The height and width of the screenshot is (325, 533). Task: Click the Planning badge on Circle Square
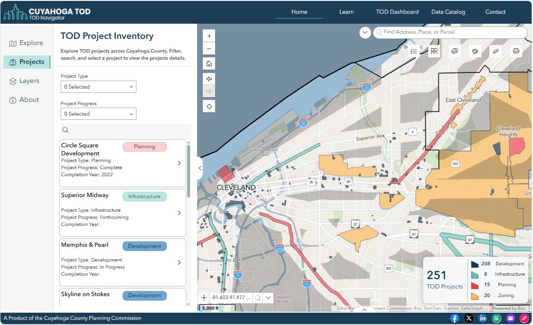coord(145,146)
